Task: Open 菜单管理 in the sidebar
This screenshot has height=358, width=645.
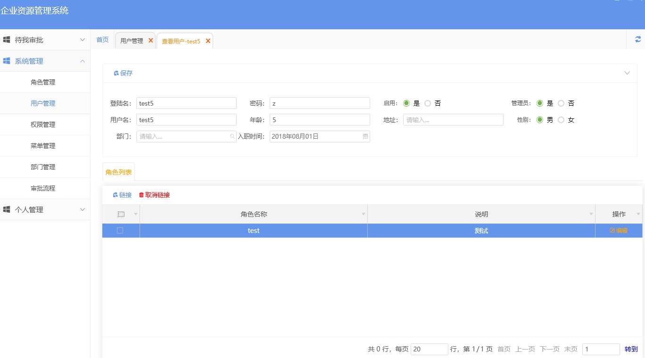Action: coord(43,146)
